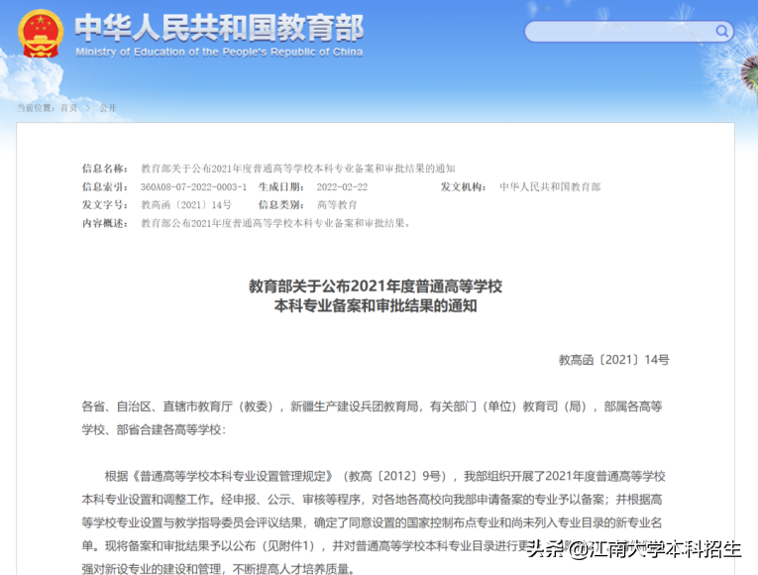Select right-aligned 教高函〔2021〕14号 below headline
This screenshot has width=758, height=575.
(x=614, y=360)
